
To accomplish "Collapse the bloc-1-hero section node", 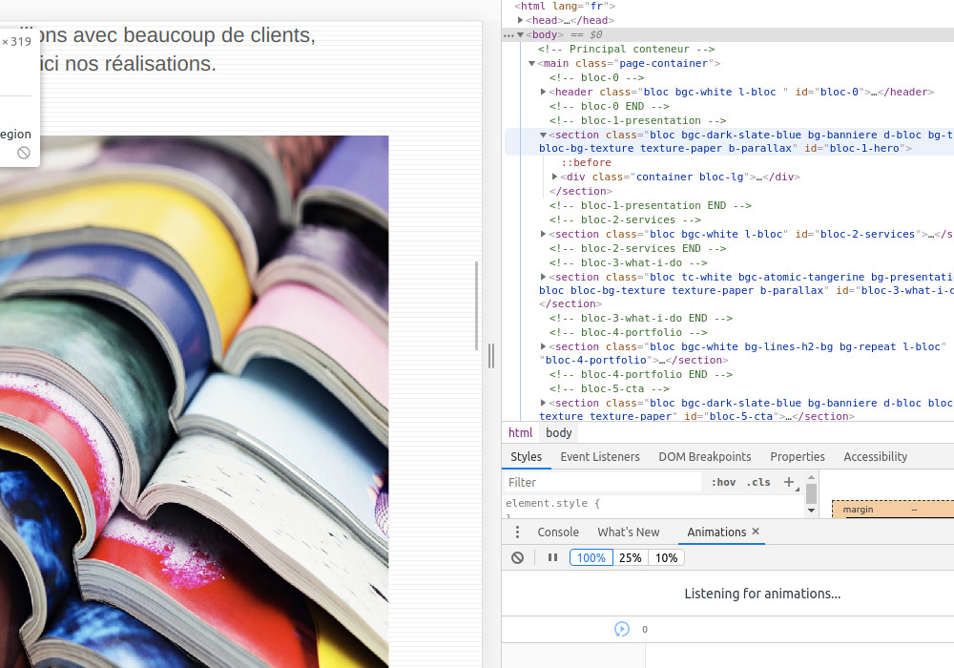I will click(x=544, y=135).
